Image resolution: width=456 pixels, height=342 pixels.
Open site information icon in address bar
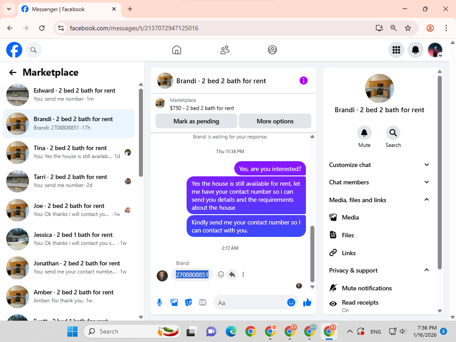[x=61, y=28]
